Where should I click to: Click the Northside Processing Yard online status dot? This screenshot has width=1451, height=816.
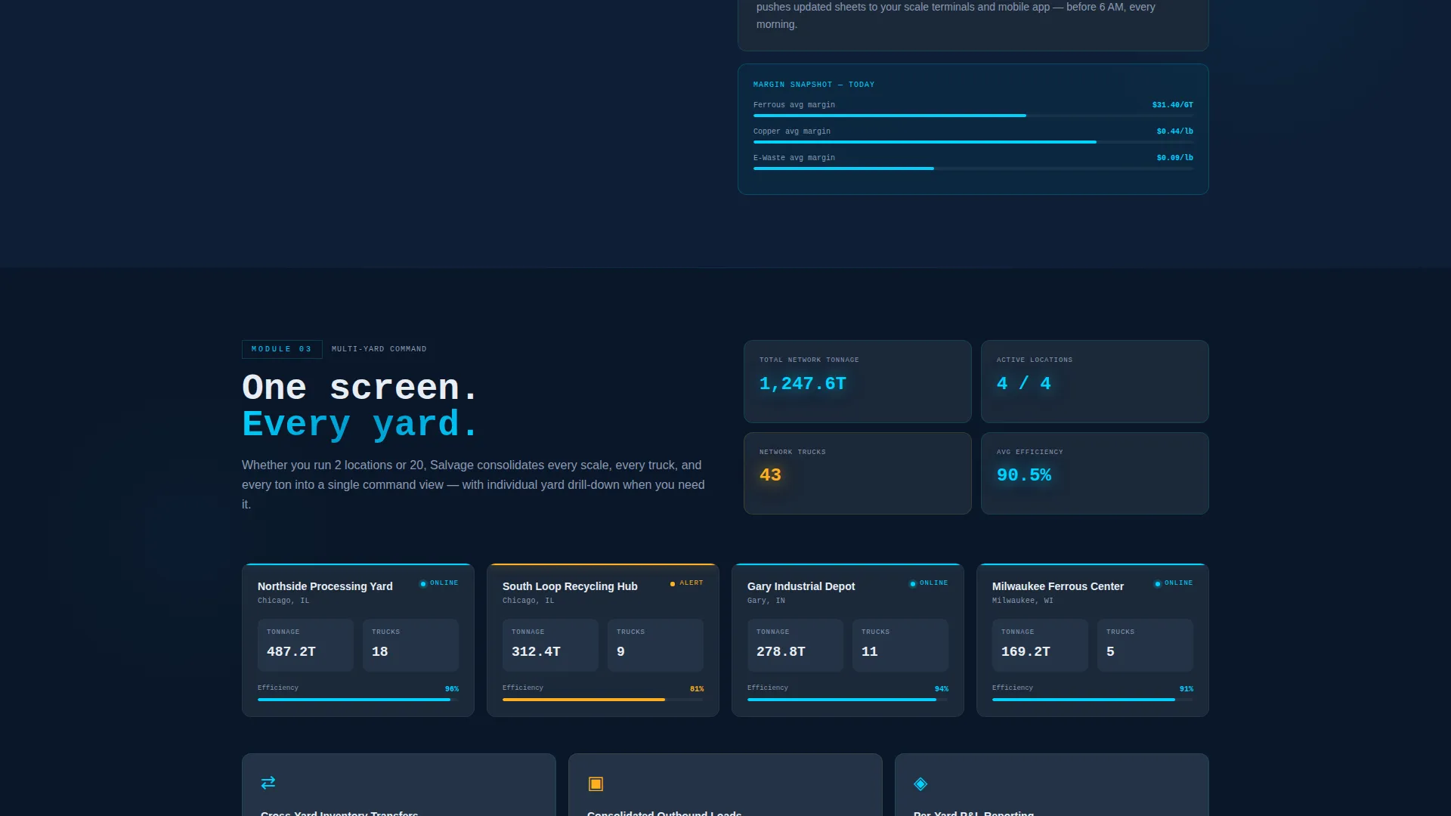[423, 583]
